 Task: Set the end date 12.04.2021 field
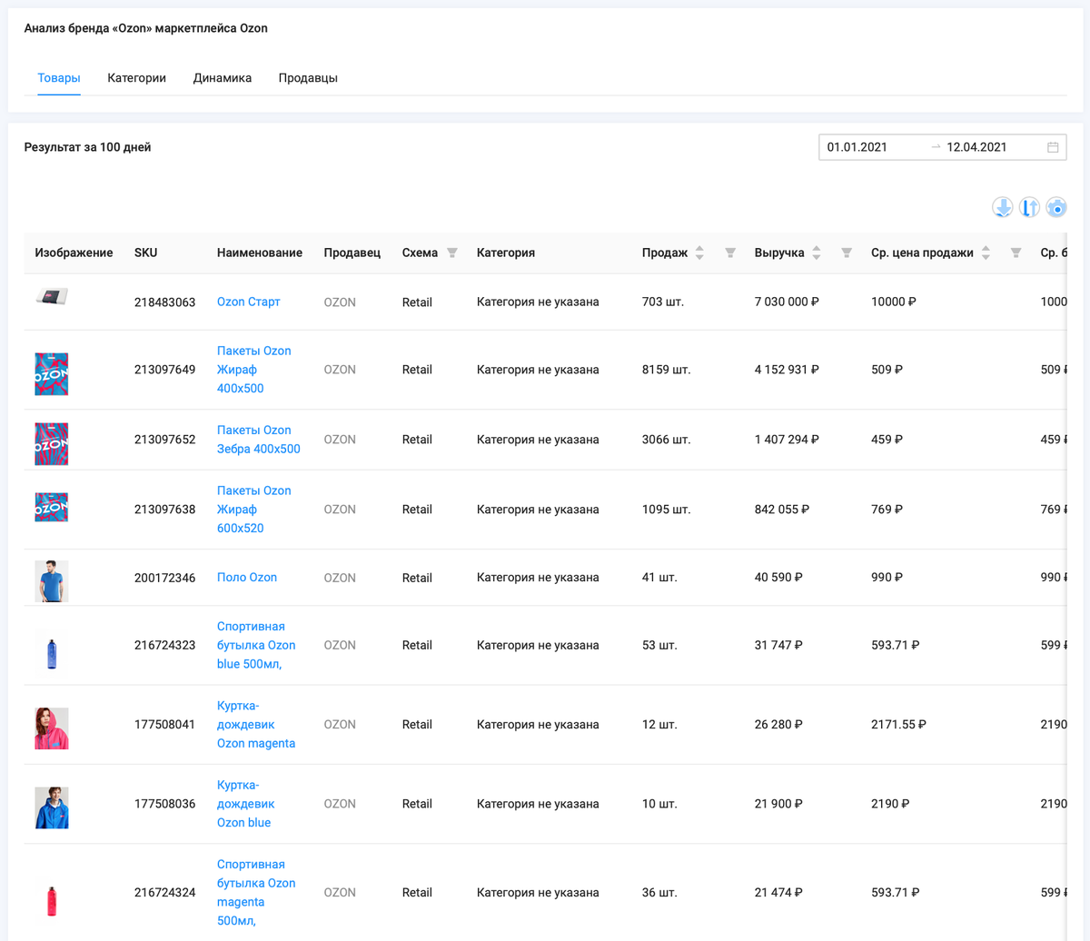990,147
